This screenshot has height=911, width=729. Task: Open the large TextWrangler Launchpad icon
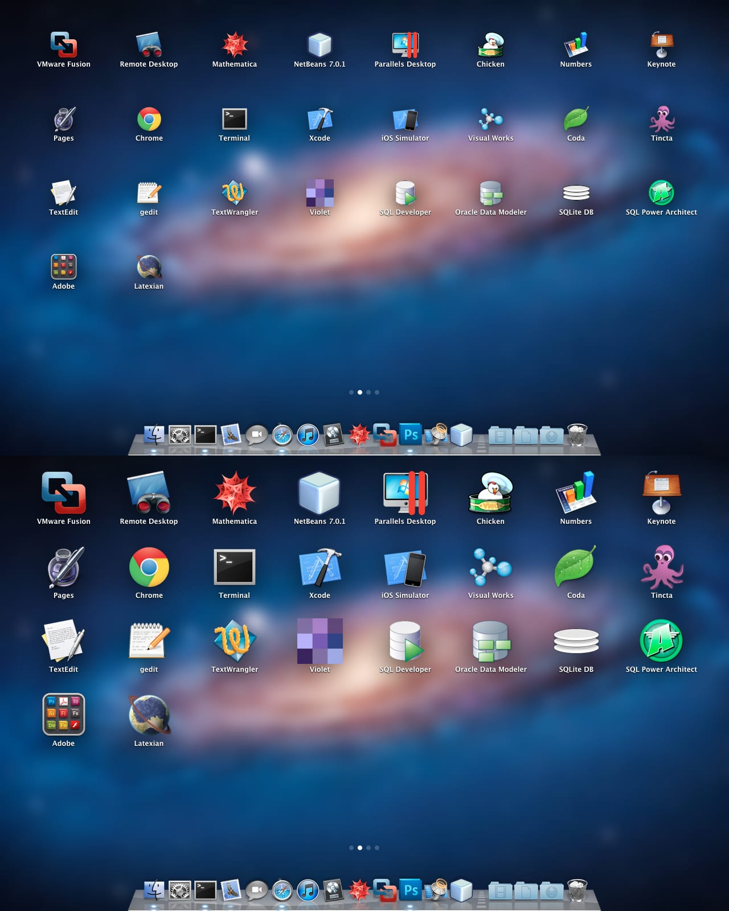[234, 641]
